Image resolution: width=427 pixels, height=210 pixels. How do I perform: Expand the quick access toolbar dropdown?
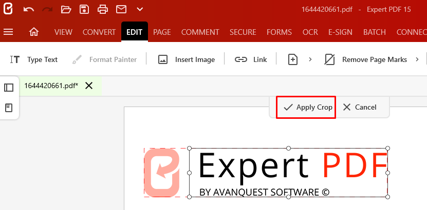(x=140, y=10)
